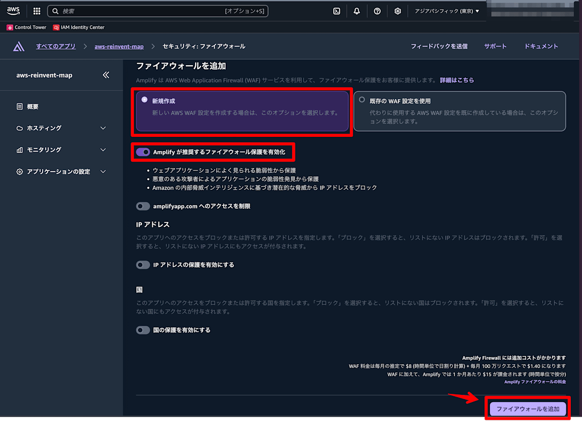Open Amplify ファイアウォールの料金 link
This screenshot has height=421, width=582.
[x=535, y=382]
